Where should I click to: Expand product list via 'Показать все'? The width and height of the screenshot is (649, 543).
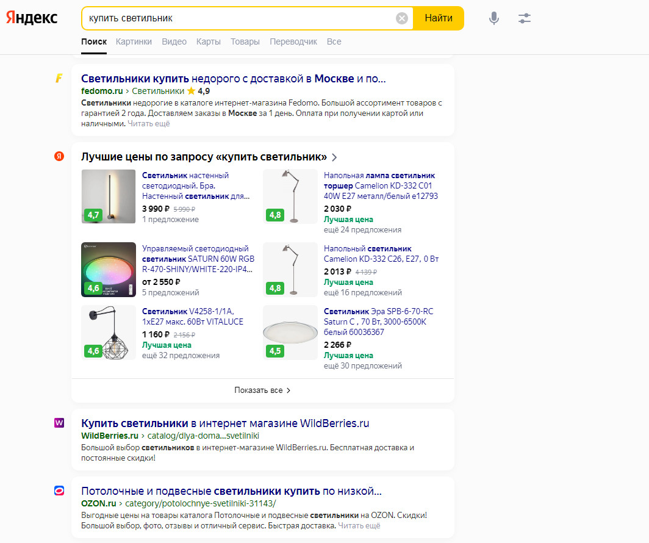click(x=262, y=390)
